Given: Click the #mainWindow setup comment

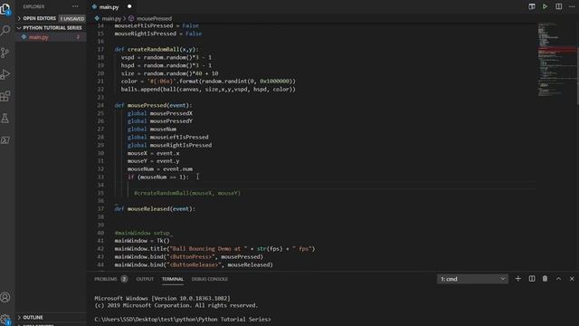Looking at the screenshot, I should click(143, 233).
